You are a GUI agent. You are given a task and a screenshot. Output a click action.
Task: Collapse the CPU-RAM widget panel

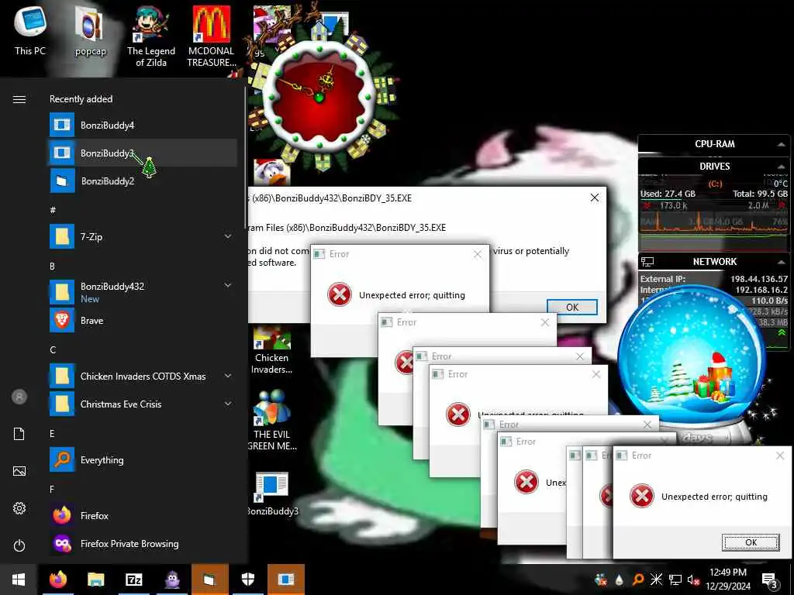point(781,145)
